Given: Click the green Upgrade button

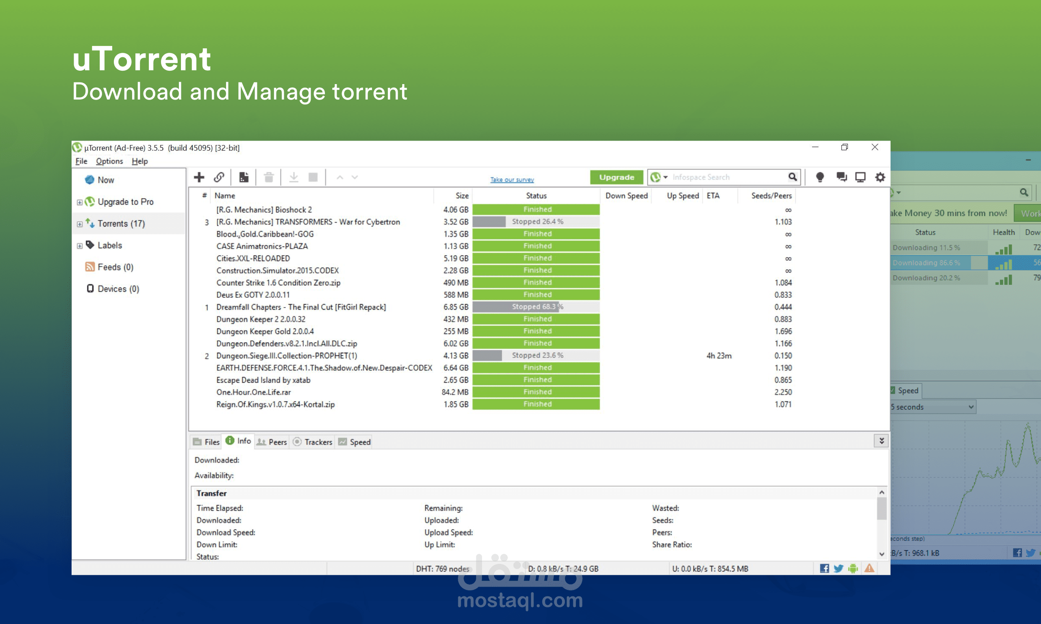Looking at the screenshot, I should click(x=616, y=177).
